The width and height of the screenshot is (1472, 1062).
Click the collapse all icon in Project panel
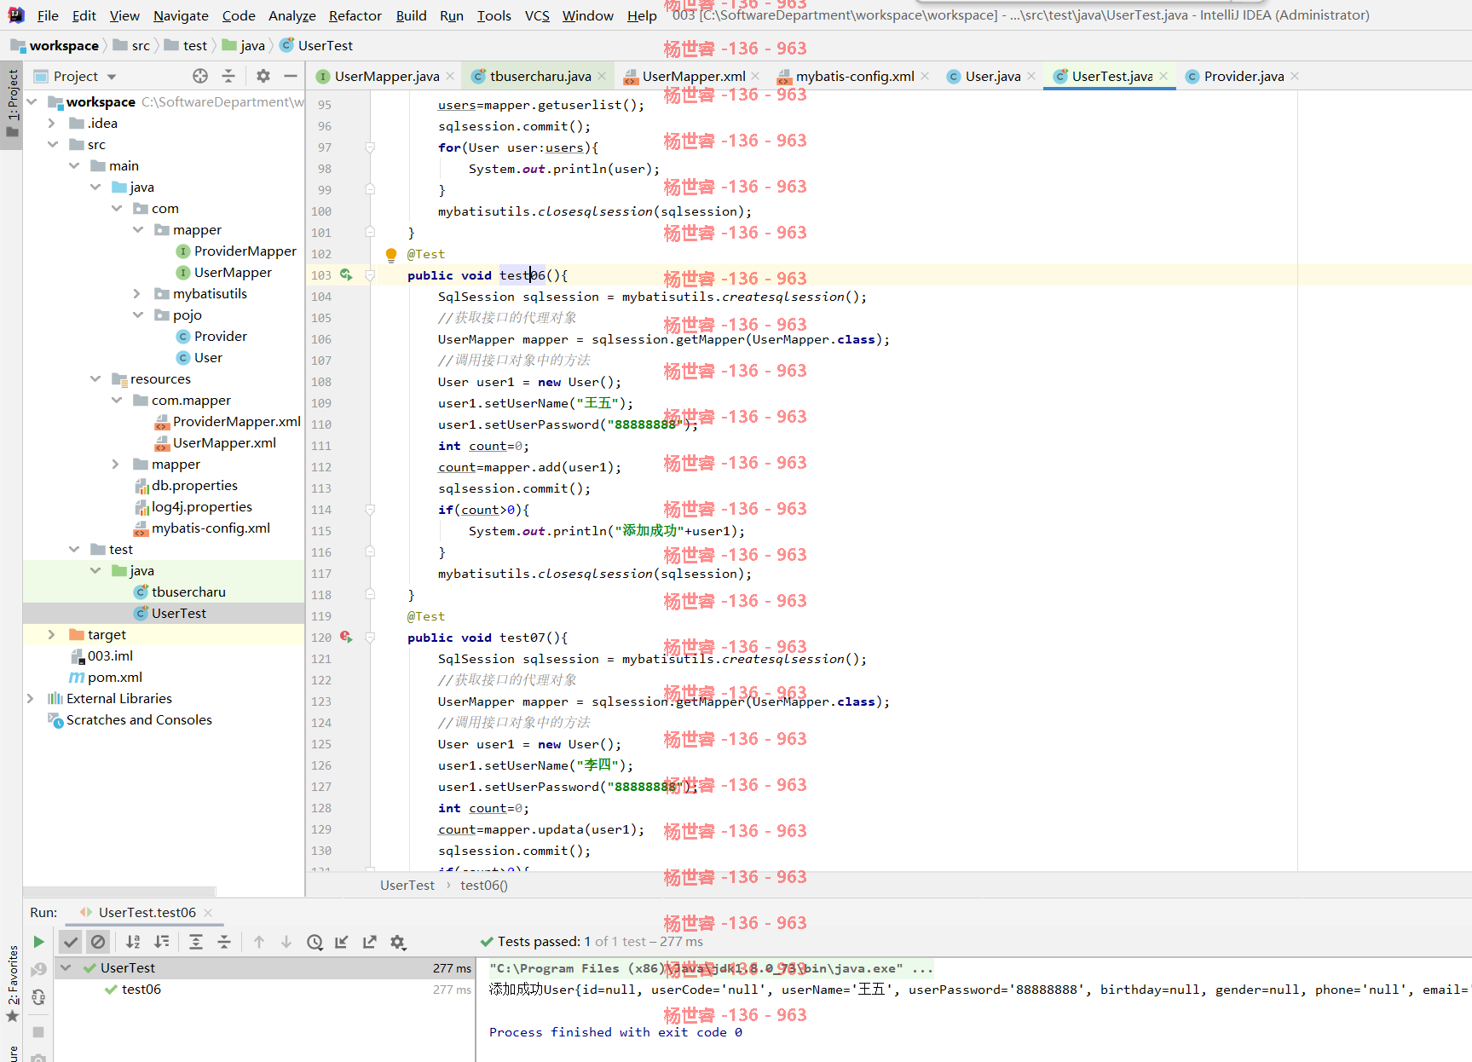[228, 76]
